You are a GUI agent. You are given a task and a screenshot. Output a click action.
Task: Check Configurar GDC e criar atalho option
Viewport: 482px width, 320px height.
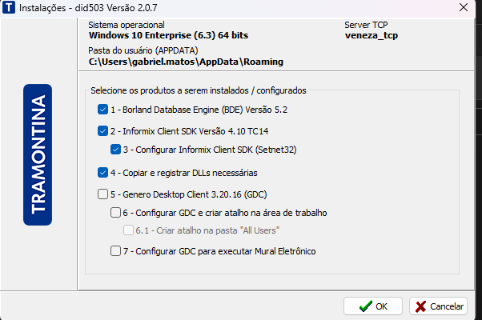pos(115,213)
